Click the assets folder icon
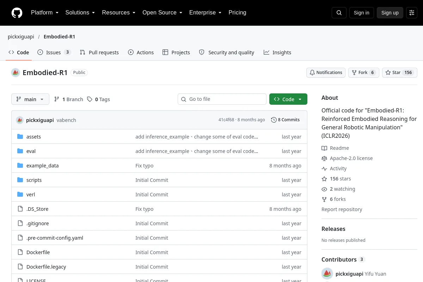423x282 pixels. (x=20, y=137)
